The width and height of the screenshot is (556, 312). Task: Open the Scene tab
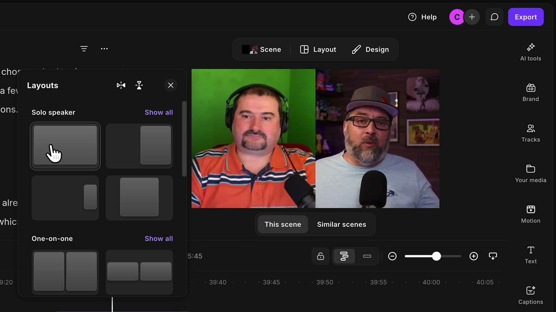[x=261, y=49]
